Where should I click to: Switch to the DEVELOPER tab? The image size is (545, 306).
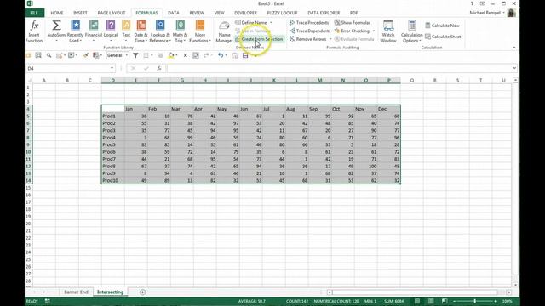click(246, 13)
